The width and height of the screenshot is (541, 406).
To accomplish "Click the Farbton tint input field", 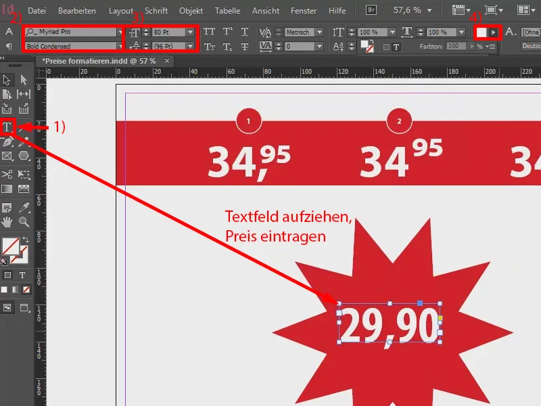I will 456,46.
